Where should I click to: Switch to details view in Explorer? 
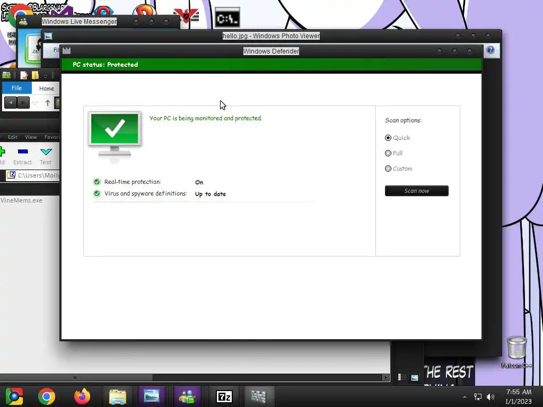coord(402,377)
